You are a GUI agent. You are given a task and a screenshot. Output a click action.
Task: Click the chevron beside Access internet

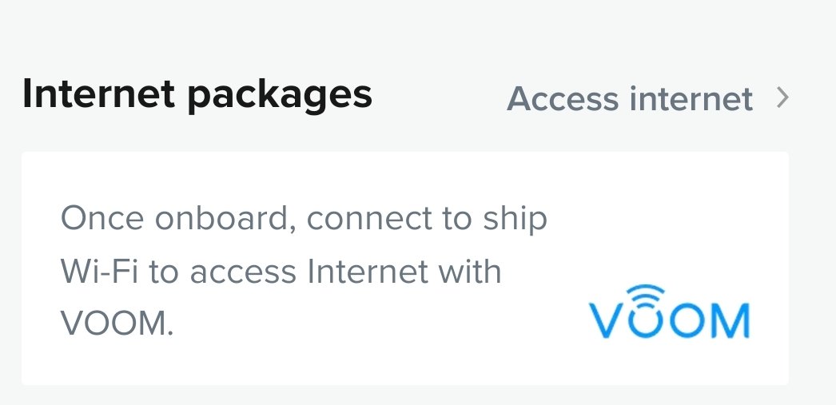782,98
